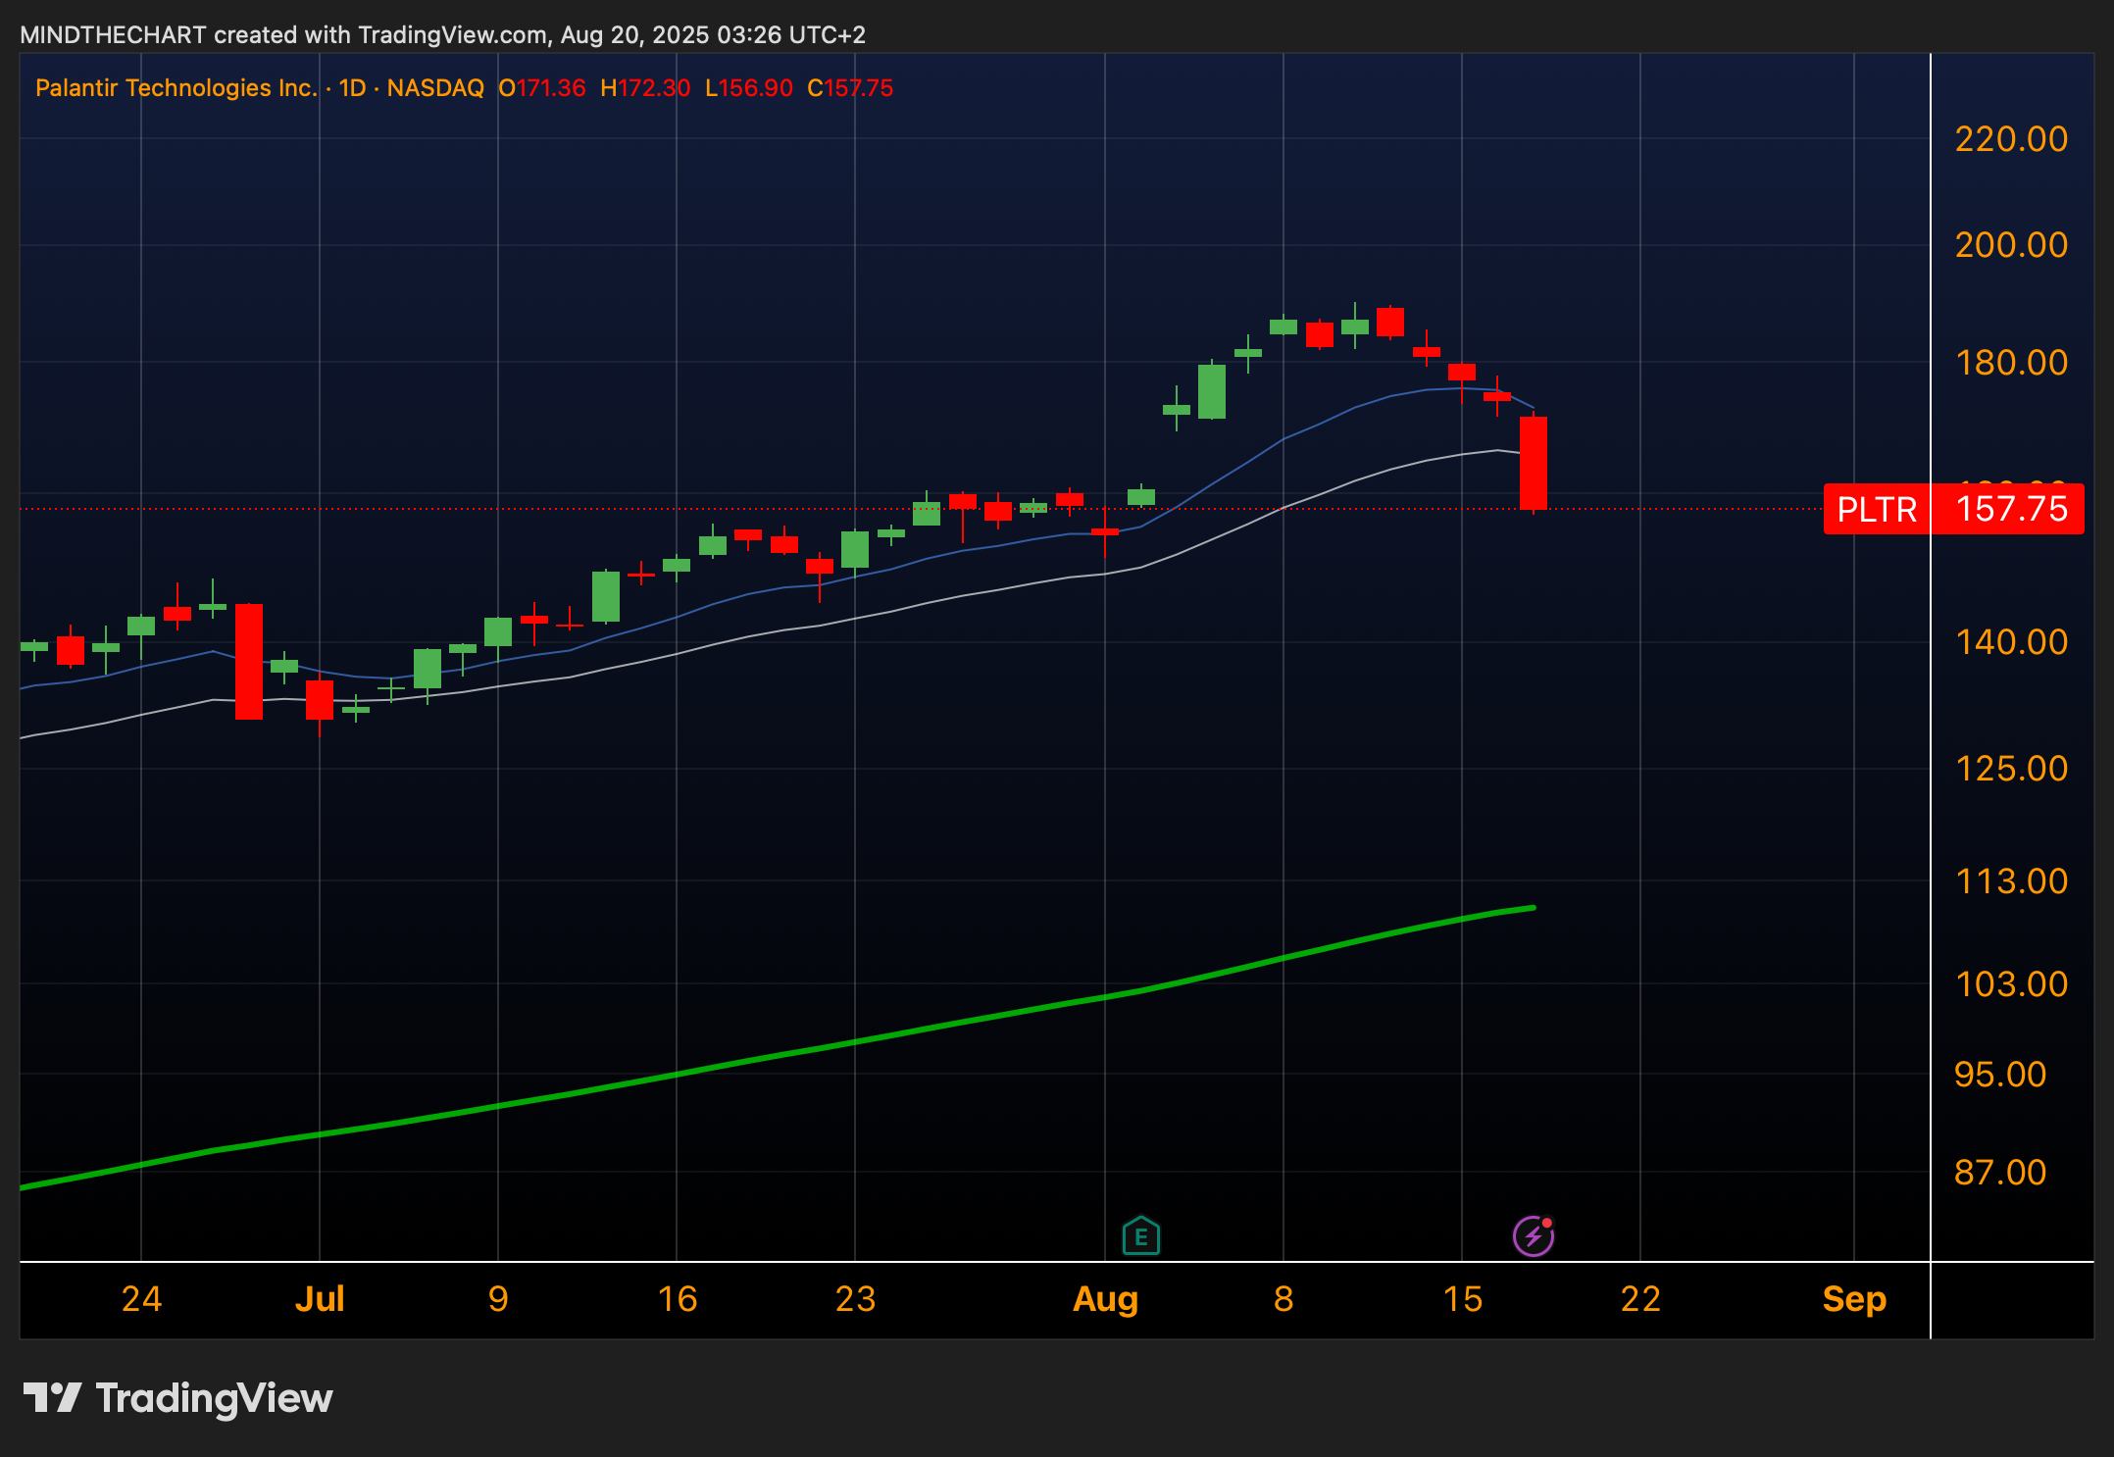This screenshot has width=2114, height=1457.
Task: Click the 113.00 price axis label
Action: (x=2010, y=881)
